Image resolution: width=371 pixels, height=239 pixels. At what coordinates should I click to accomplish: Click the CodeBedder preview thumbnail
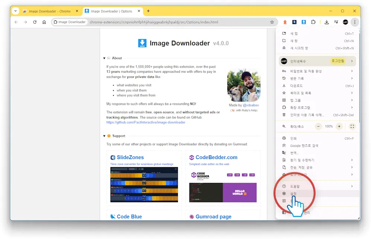coord(223,186)
